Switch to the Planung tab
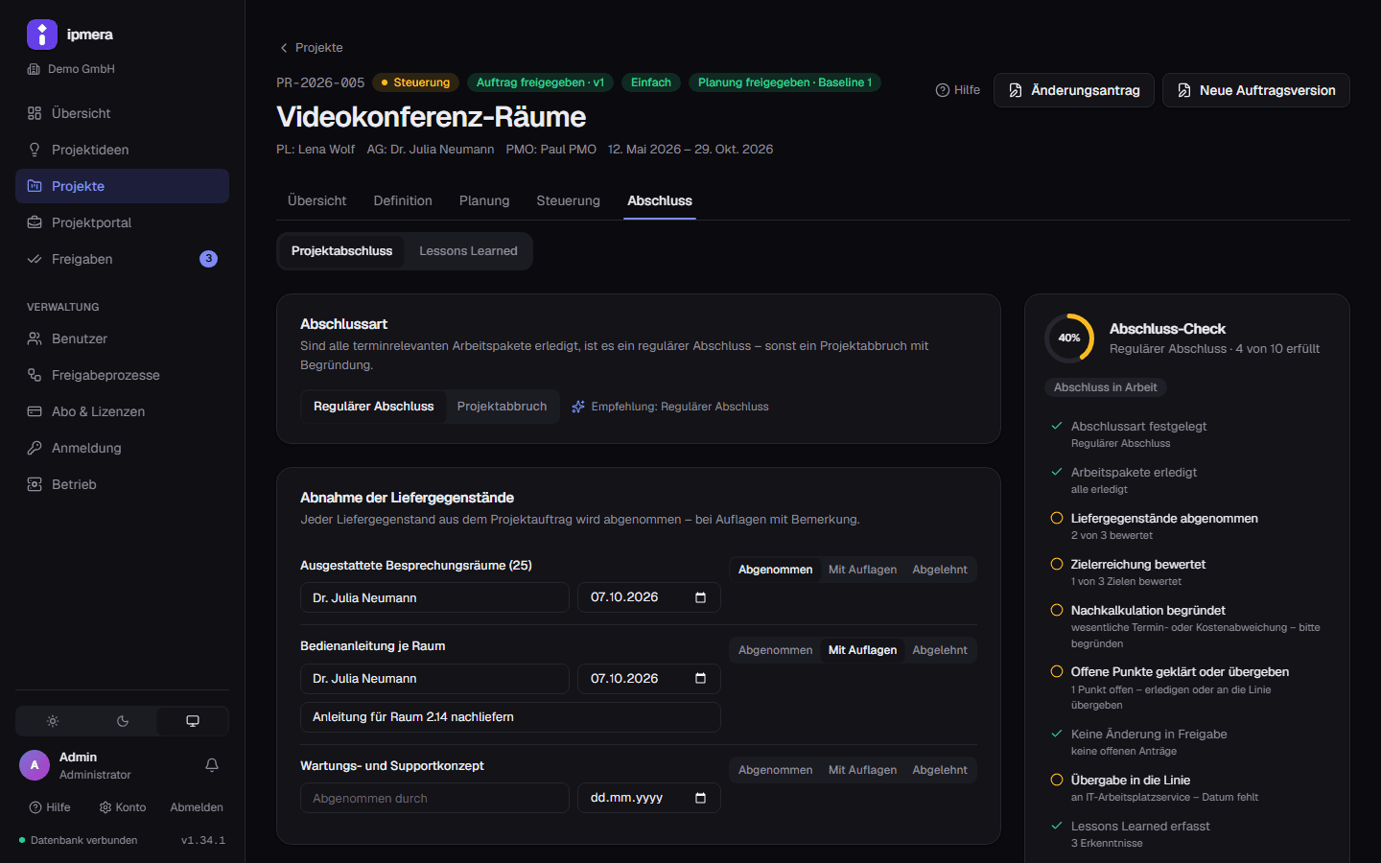 click(x=484, y=200)
